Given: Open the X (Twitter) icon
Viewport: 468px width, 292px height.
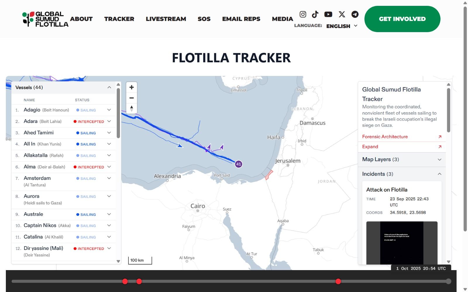Looking at the screenshot, I should click(342, 14).
